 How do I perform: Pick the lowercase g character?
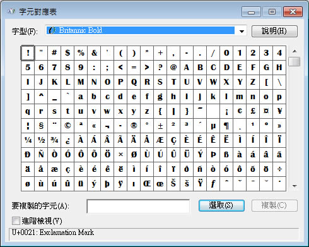click(x=160, y=97)
